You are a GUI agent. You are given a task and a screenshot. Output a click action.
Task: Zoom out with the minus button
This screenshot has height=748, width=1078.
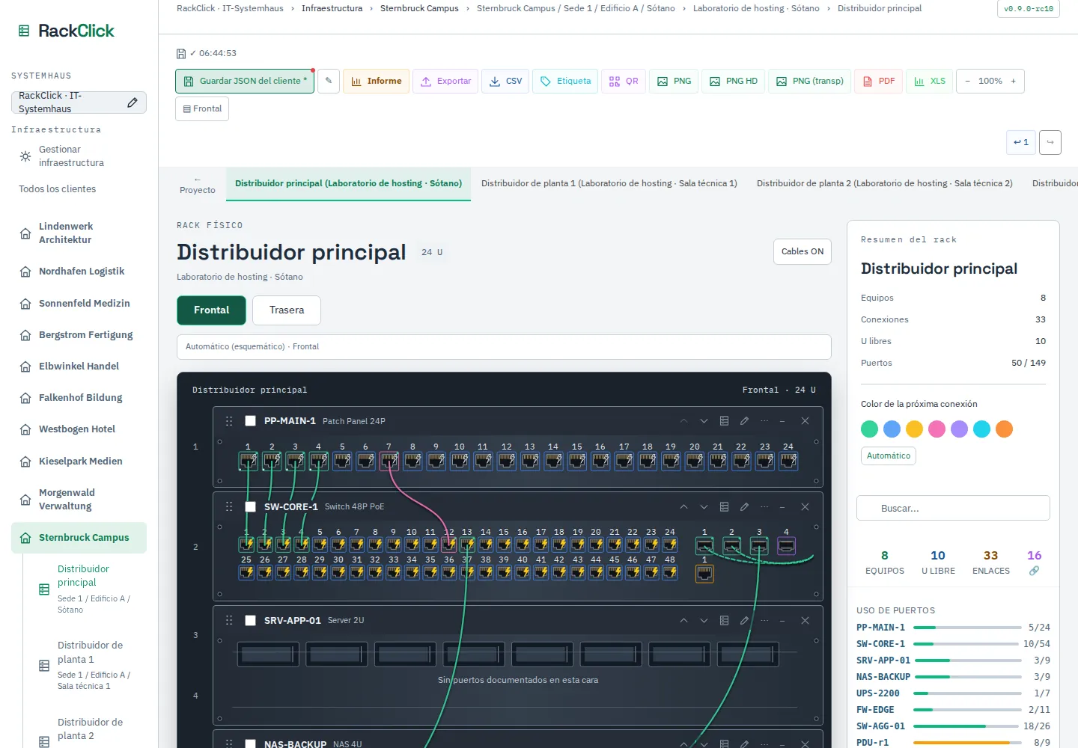click(x=967, y=81)
